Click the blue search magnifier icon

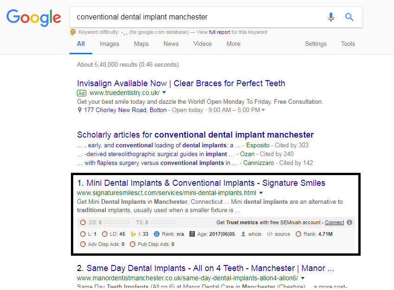349,17
